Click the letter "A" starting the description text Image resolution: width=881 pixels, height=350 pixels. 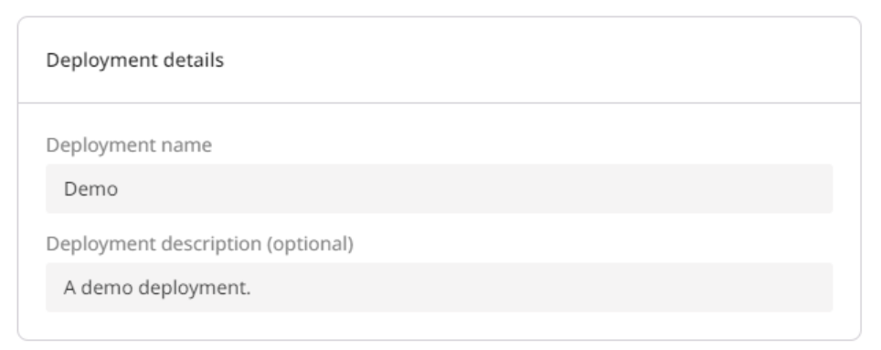pyautogui.click(x=69, y=288)
